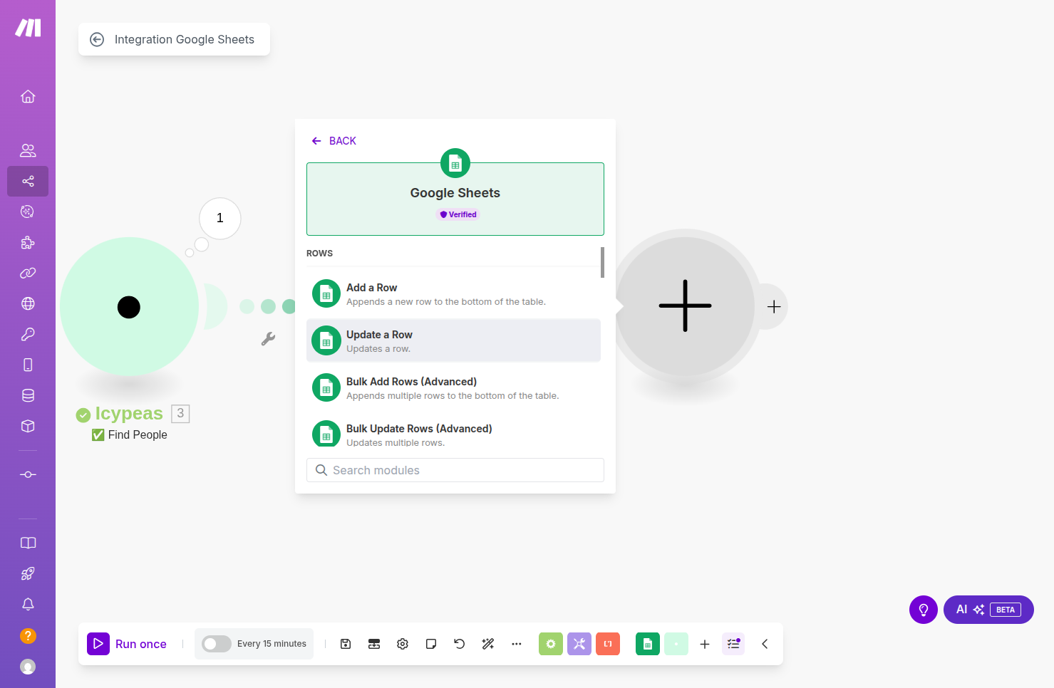Add a favorite app with plus
Image resolution: width=1054 pixels, height=688 pixels.
tap(705, 644)
